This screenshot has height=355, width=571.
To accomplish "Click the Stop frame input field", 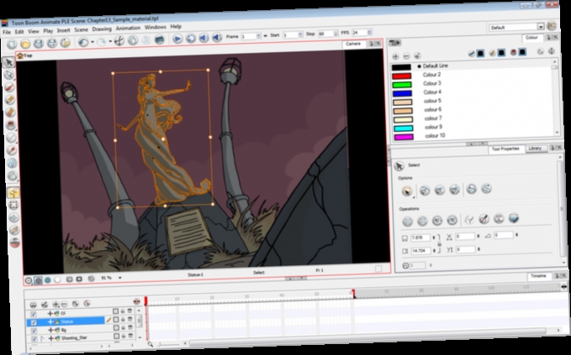I will pyautogui.click(x=325, y=34).
